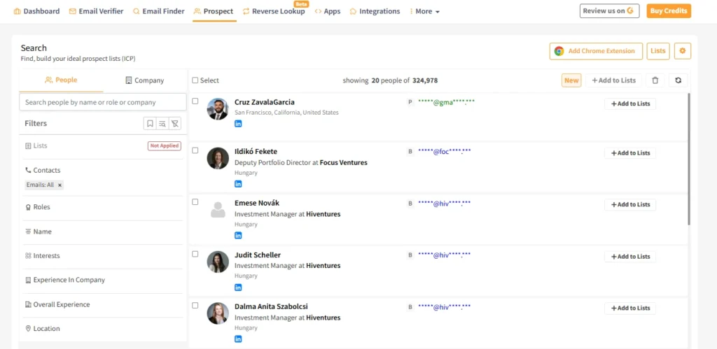Open the Integrations nav item
The width and height of the screenshot is (717, 349).
pyautogui.click(x=375, y=11)
